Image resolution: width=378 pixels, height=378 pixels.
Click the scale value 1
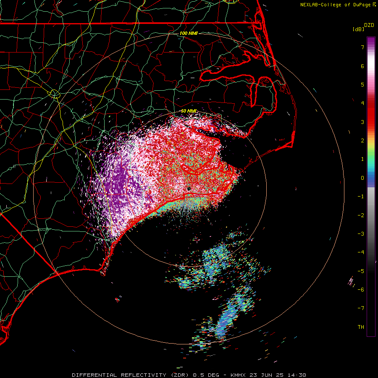click(x=362, y=159)
